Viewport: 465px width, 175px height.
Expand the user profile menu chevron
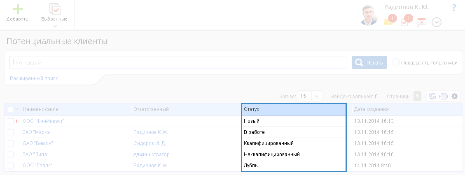437,22
